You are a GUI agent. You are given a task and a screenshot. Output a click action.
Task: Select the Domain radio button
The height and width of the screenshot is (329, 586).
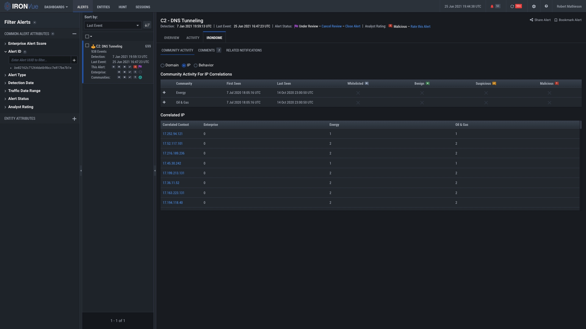pyautogui.click(x=163, y=65)
